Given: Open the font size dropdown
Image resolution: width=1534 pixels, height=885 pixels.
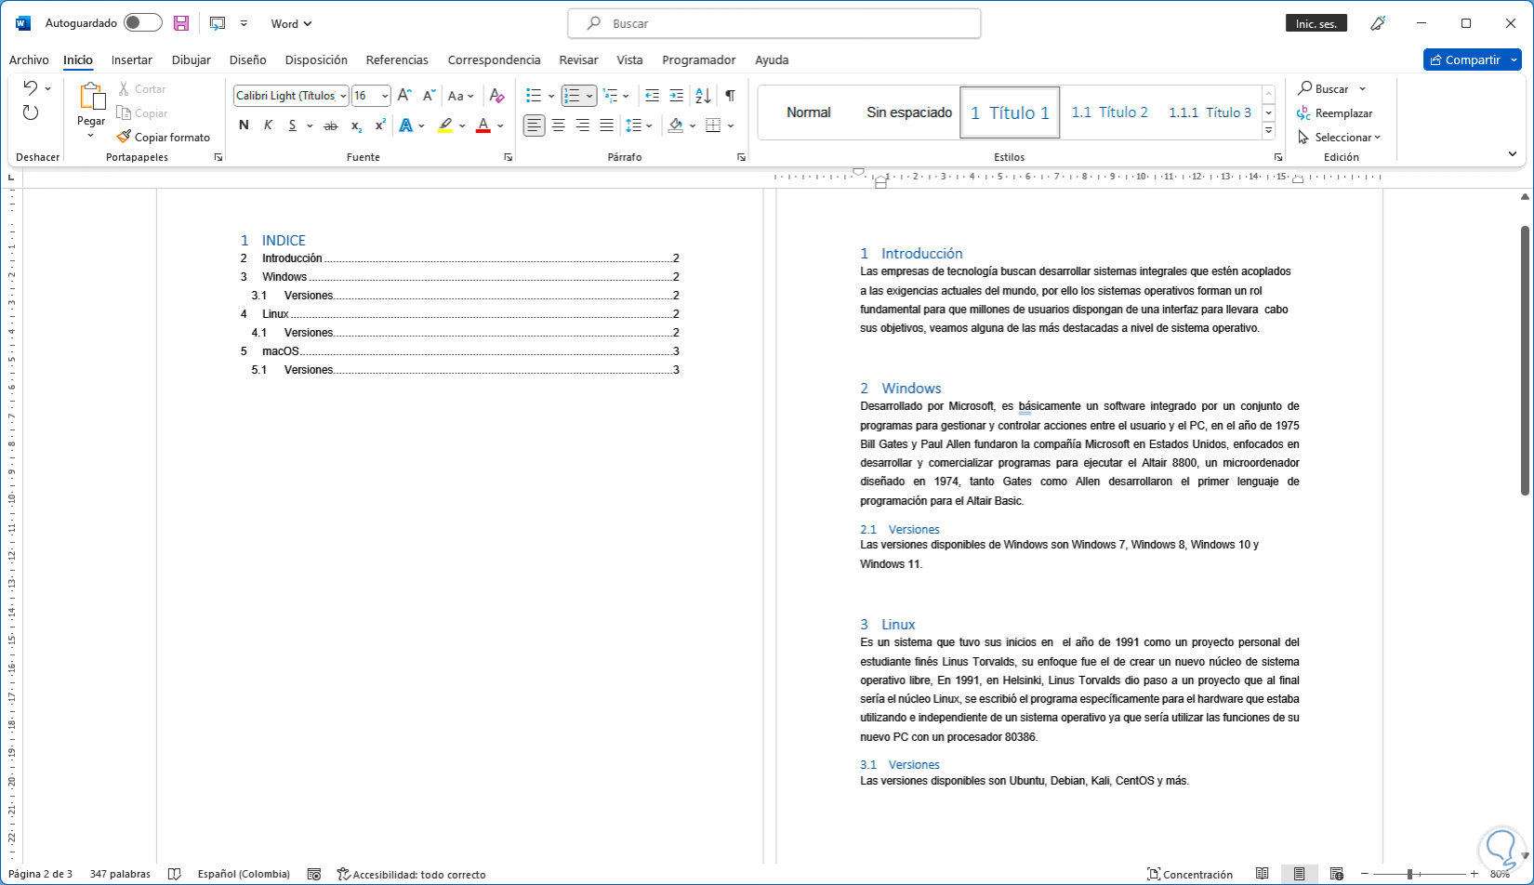Looking at the screenshot, I should 385,96.
